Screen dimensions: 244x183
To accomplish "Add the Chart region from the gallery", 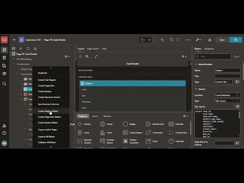I will (x=106, y=133).
